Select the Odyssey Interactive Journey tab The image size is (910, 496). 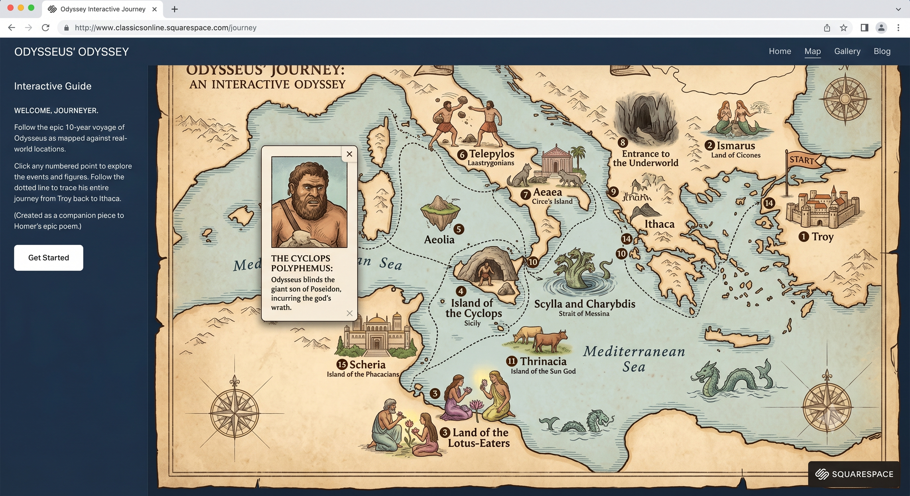tap(103, 9)
